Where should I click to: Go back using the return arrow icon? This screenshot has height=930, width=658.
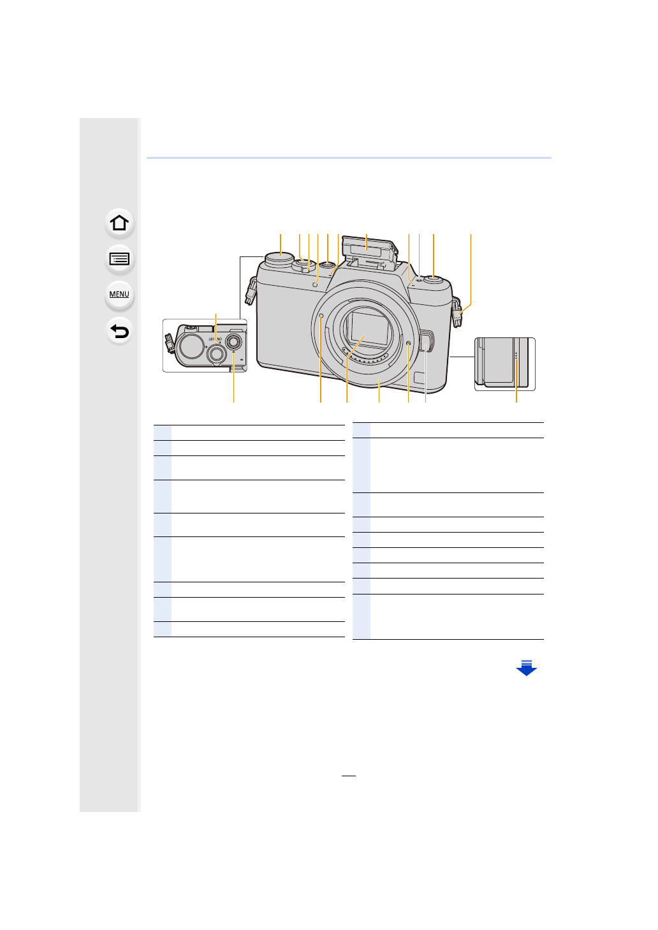coord(119,331)
